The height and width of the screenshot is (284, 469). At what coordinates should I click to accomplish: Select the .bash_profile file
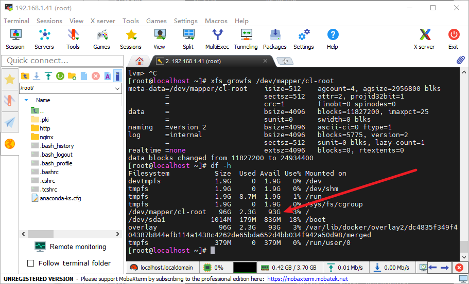[51, 163]
